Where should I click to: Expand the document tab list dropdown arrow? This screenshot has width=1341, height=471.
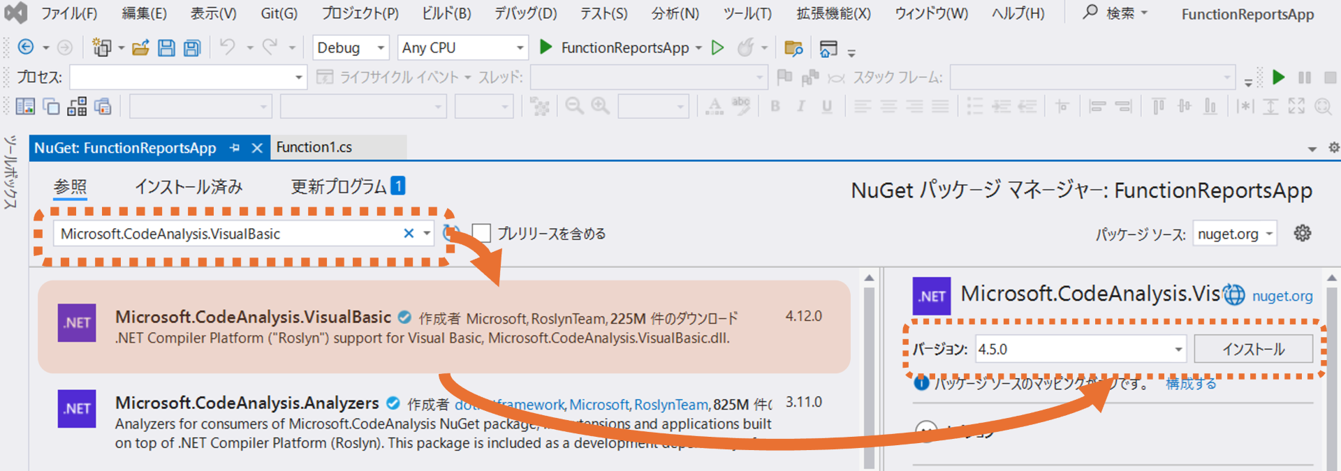1312,149
